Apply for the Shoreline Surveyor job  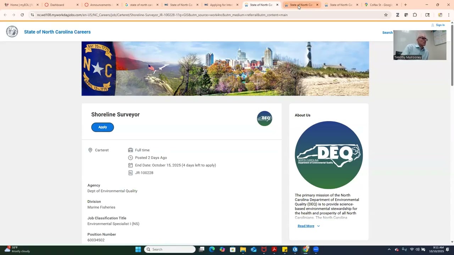tap(103, 127)
